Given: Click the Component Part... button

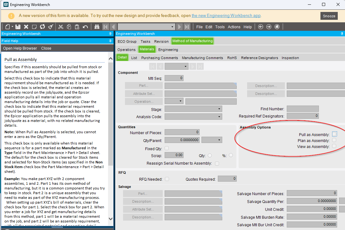Looking at the screenshot, I should point(144,85).
